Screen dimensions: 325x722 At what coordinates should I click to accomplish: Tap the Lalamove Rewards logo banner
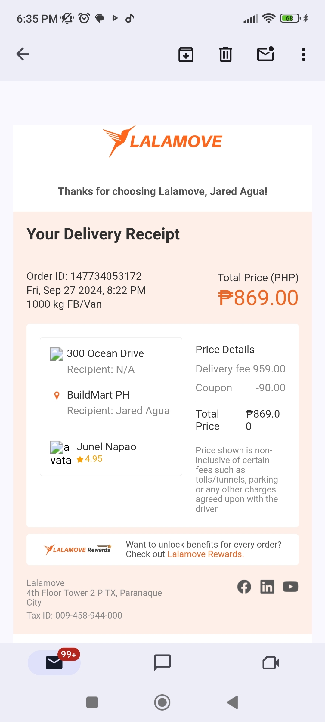click(x=78, y=550)
